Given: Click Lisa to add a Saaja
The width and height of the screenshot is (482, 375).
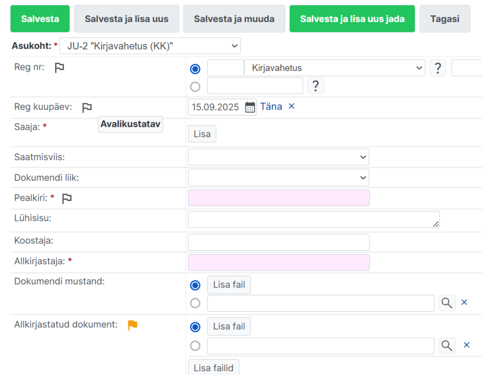Looking at the screenshot, I should [x=202, y=134].
